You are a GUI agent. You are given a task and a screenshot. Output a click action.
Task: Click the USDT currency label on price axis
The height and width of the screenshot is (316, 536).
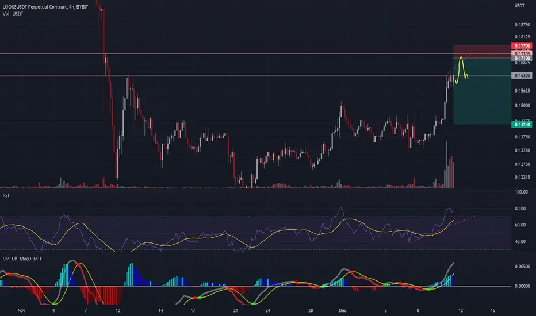pos(519,6)
